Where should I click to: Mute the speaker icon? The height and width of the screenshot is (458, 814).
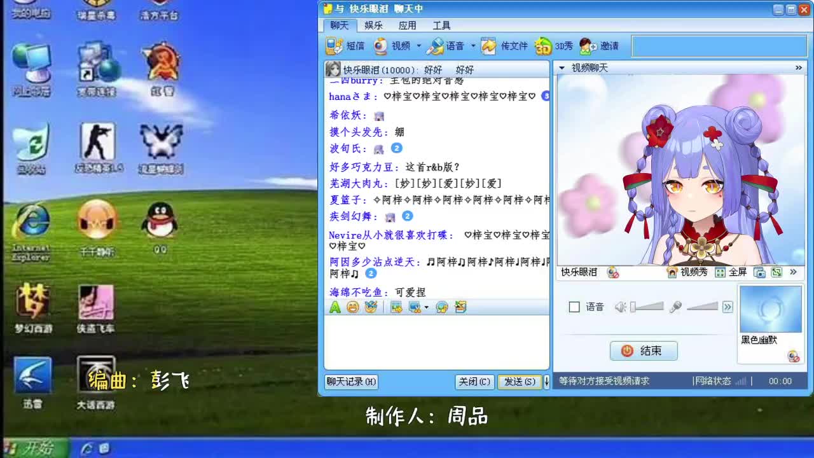[620, 307]
